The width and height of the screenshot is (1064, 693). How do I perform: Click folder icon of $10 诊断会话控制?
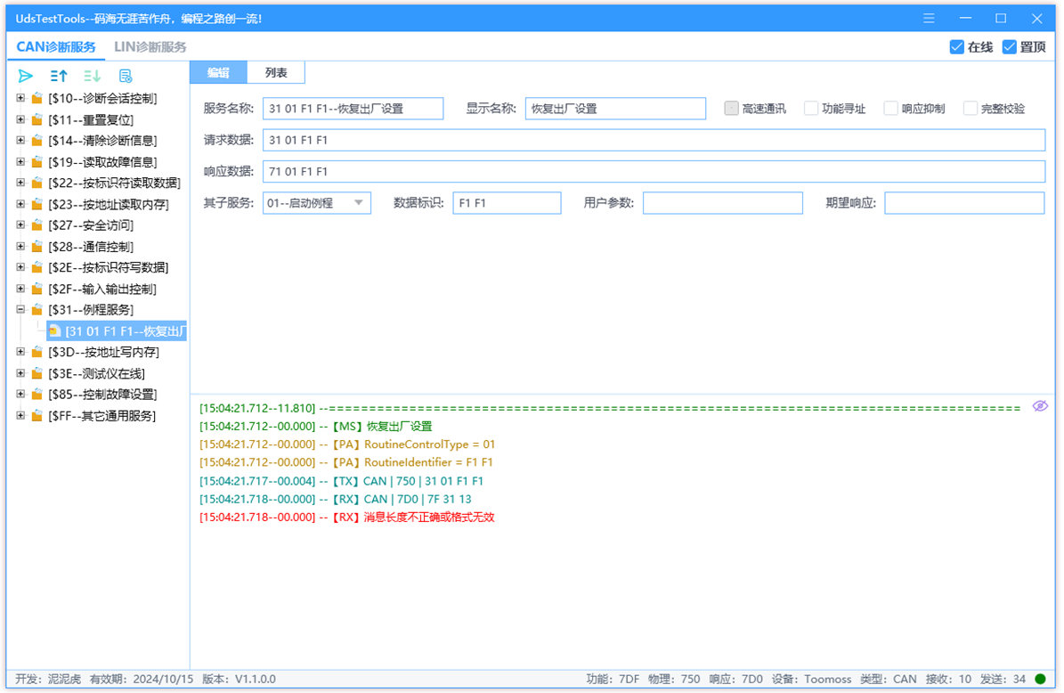37,98
